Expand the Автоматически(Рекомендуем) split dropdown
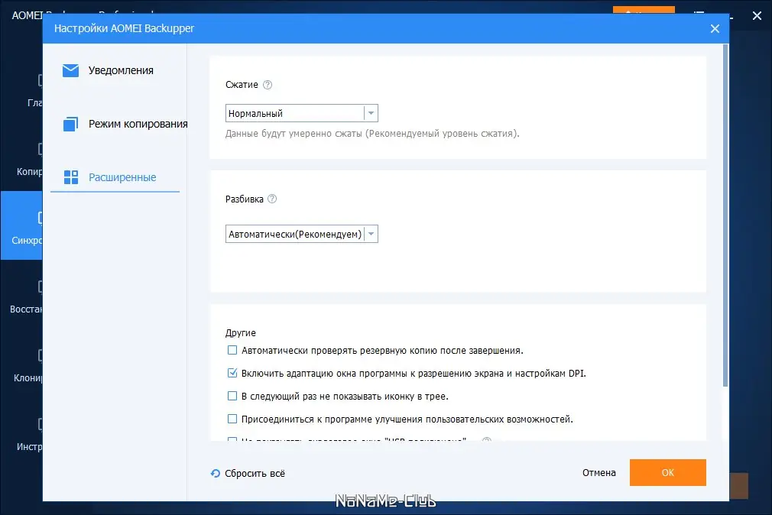Image resolution: width=772 pixels, height=515 pixels. [x=302, y=234]
